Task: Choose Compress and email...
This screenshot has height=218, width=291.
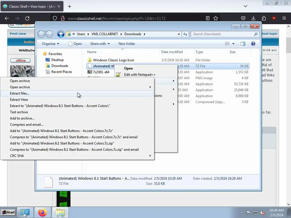Action: coord(77,125)
